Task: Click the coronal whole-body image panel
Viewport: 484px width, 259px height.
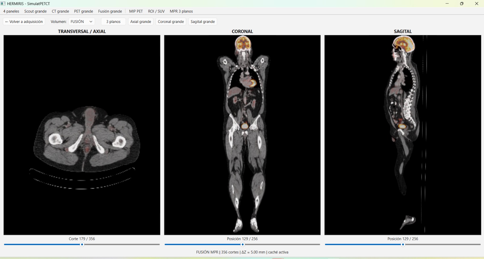Action: tap(242, 135)
